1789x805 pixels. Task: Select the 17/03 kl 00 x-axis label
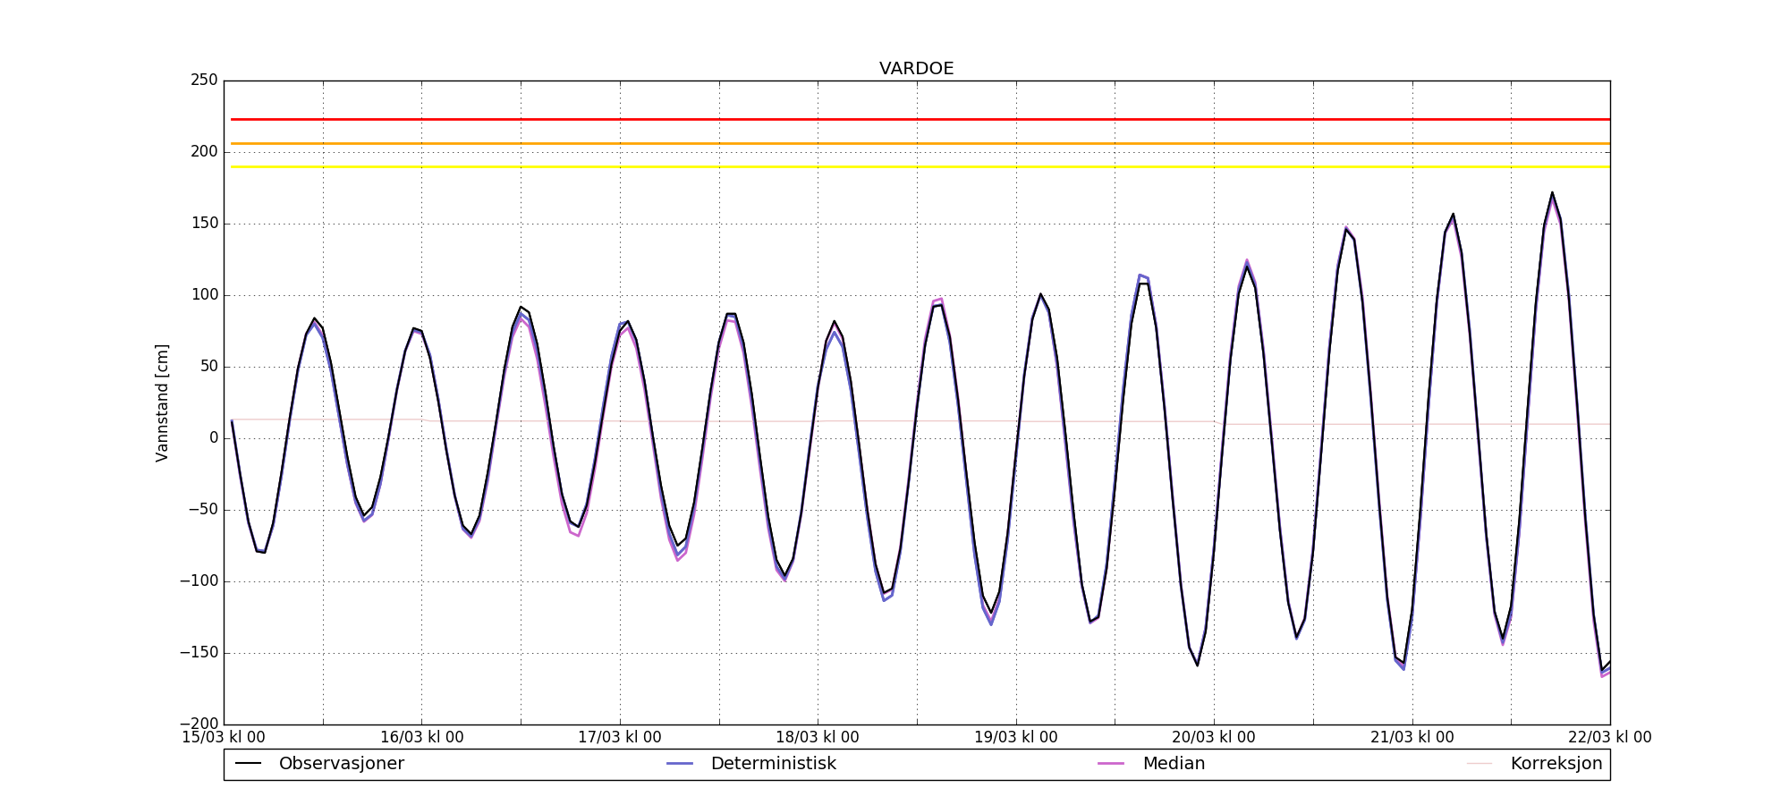pos(620,738)
